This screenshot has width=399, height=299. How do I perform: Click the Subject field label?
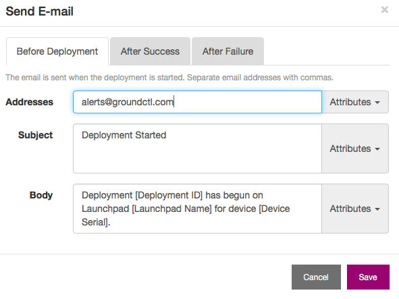tap(35, 135)
